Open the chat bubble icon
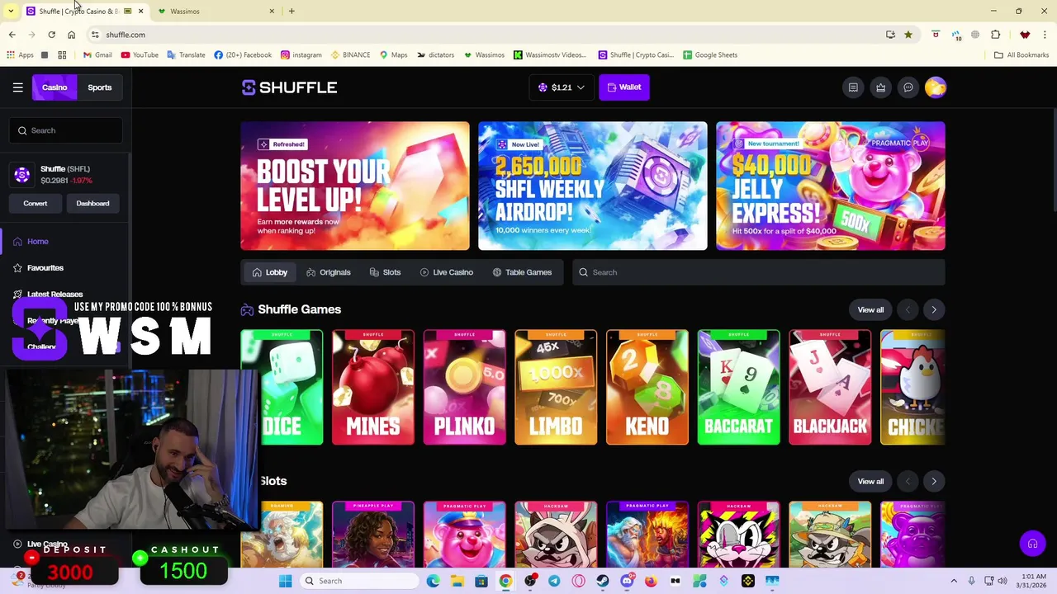 [x=908, y=87]
